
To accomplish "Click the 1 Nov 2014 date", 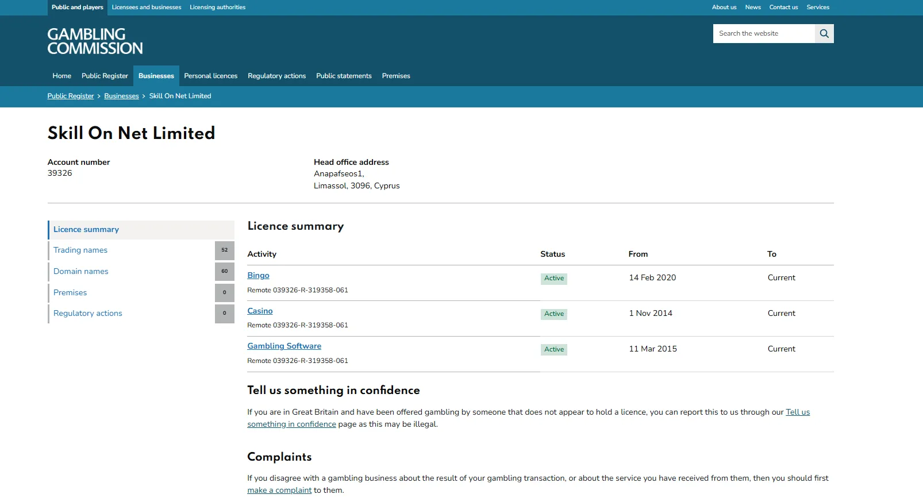I will click(651, 314).
